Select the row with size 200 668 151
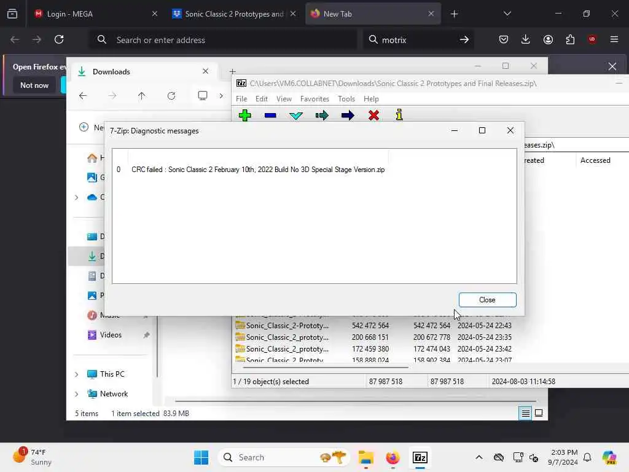Image resolution: width=629 pixels, height=472 pixels. [373, 337]
